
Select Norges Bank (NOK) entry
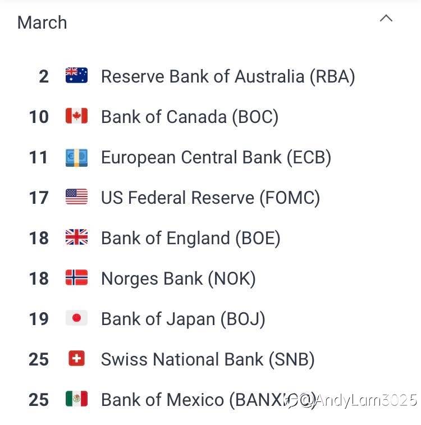179,279
